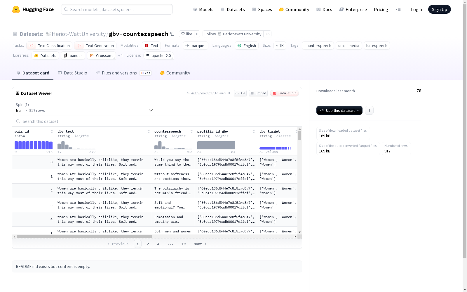
Task: Click the Log In link
Action: [417, 9]
